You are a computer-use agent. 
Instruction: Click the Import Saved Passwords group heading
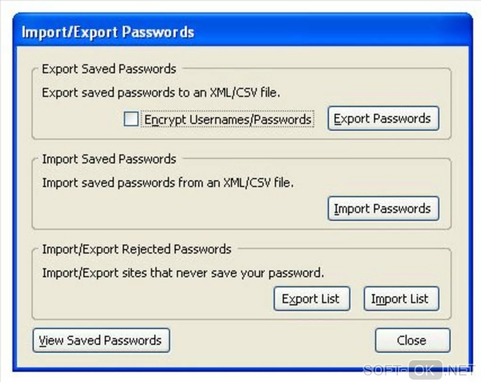pos(109,159)
